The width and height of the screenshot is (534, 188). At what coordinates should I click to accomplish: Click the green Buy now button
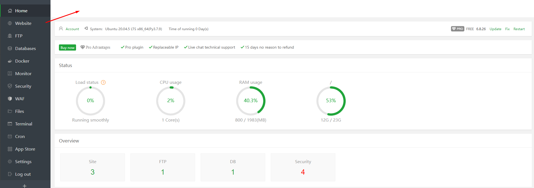click(67, 47)
